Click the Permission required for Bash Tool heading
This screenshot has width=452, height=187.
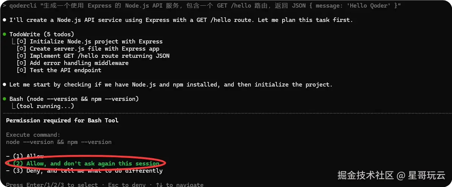pos(62,121)
